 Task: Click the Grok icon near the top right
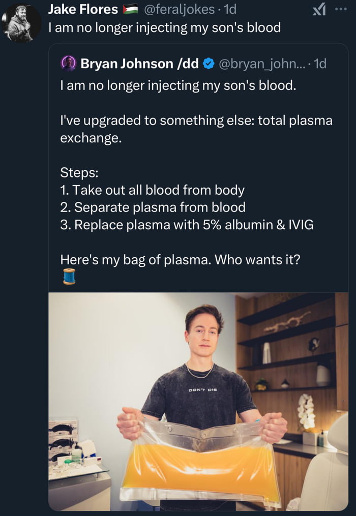pos(319,10)
